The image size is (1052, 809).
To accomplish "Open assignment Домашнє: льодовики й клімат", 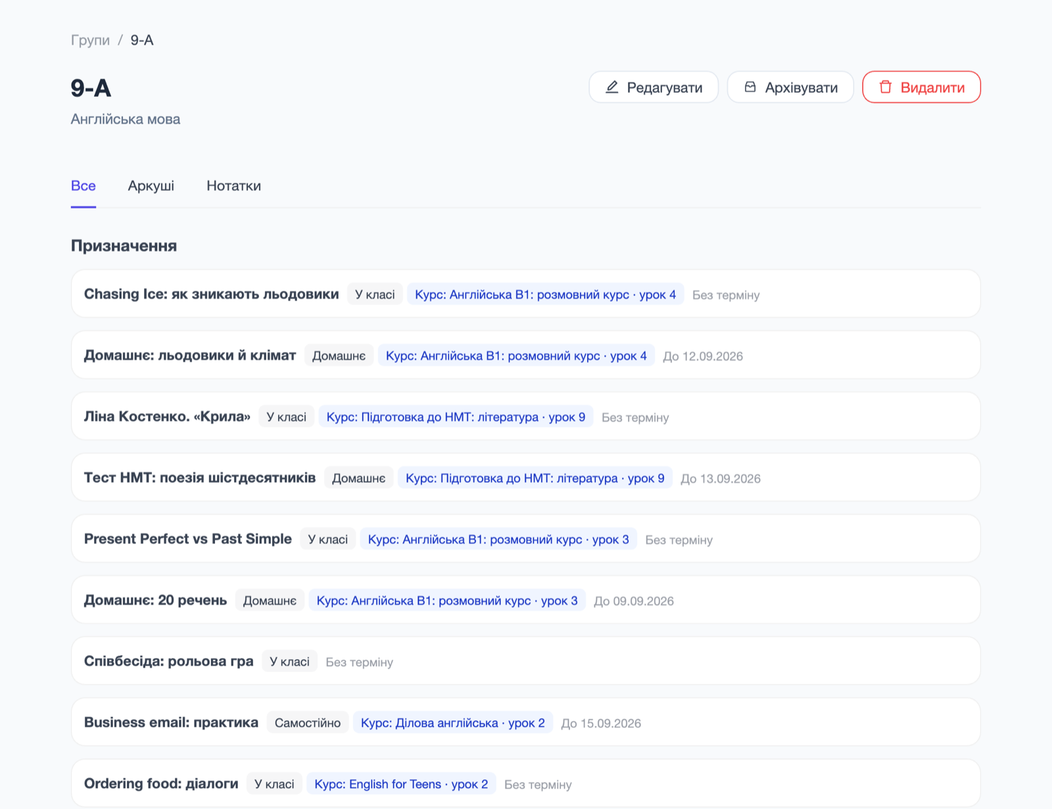I will [526, 355].
